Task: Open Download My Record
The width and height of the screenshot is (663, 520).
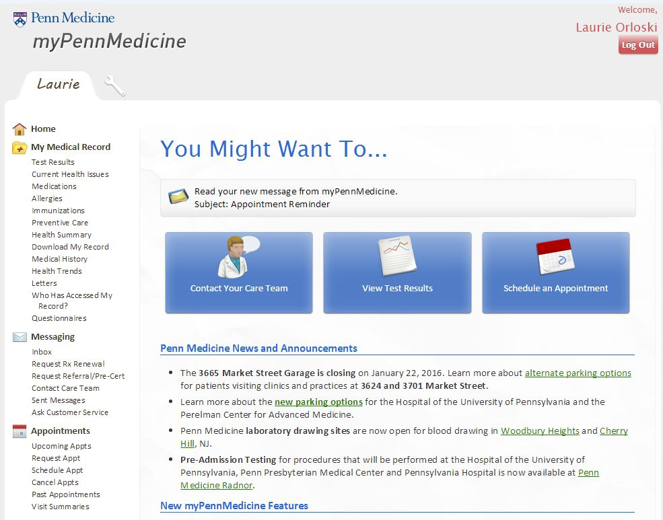Action: coord(70,247)
